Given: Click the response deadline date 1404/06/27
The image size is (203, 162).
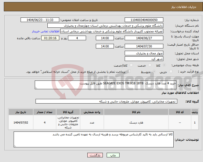Looking at the screenshot, I should point(144,38).
